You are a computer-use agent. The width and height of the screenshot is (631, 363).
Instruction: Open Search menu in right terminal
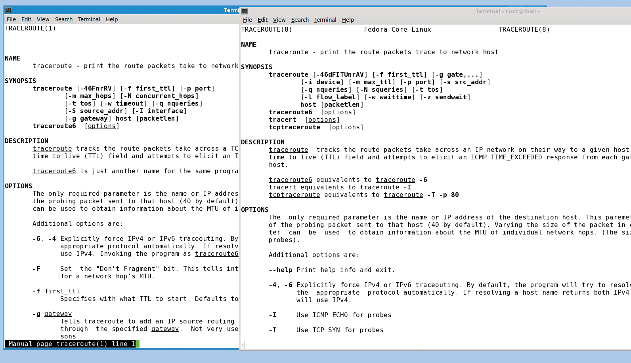click(x=300, y=20)
